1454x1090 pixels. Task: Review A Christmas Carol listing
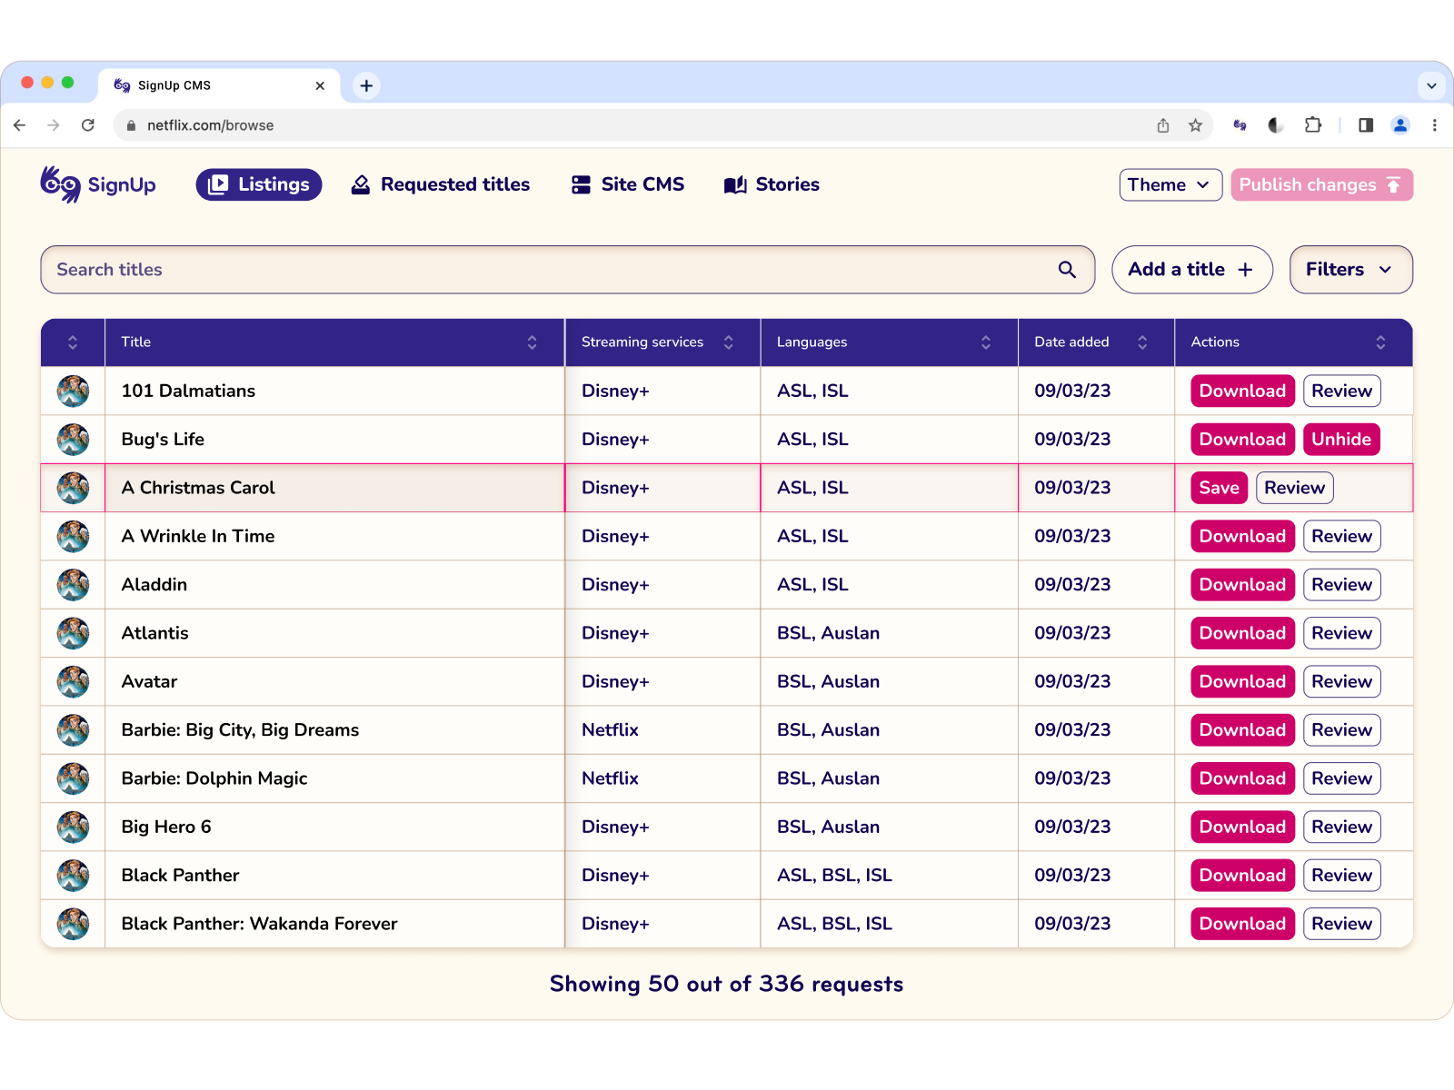1294,488
